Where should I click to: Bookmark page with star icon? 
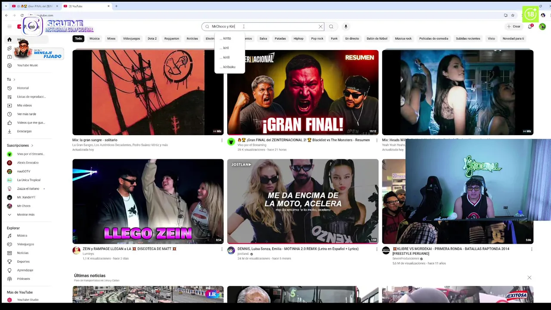[x=513, y=15]
